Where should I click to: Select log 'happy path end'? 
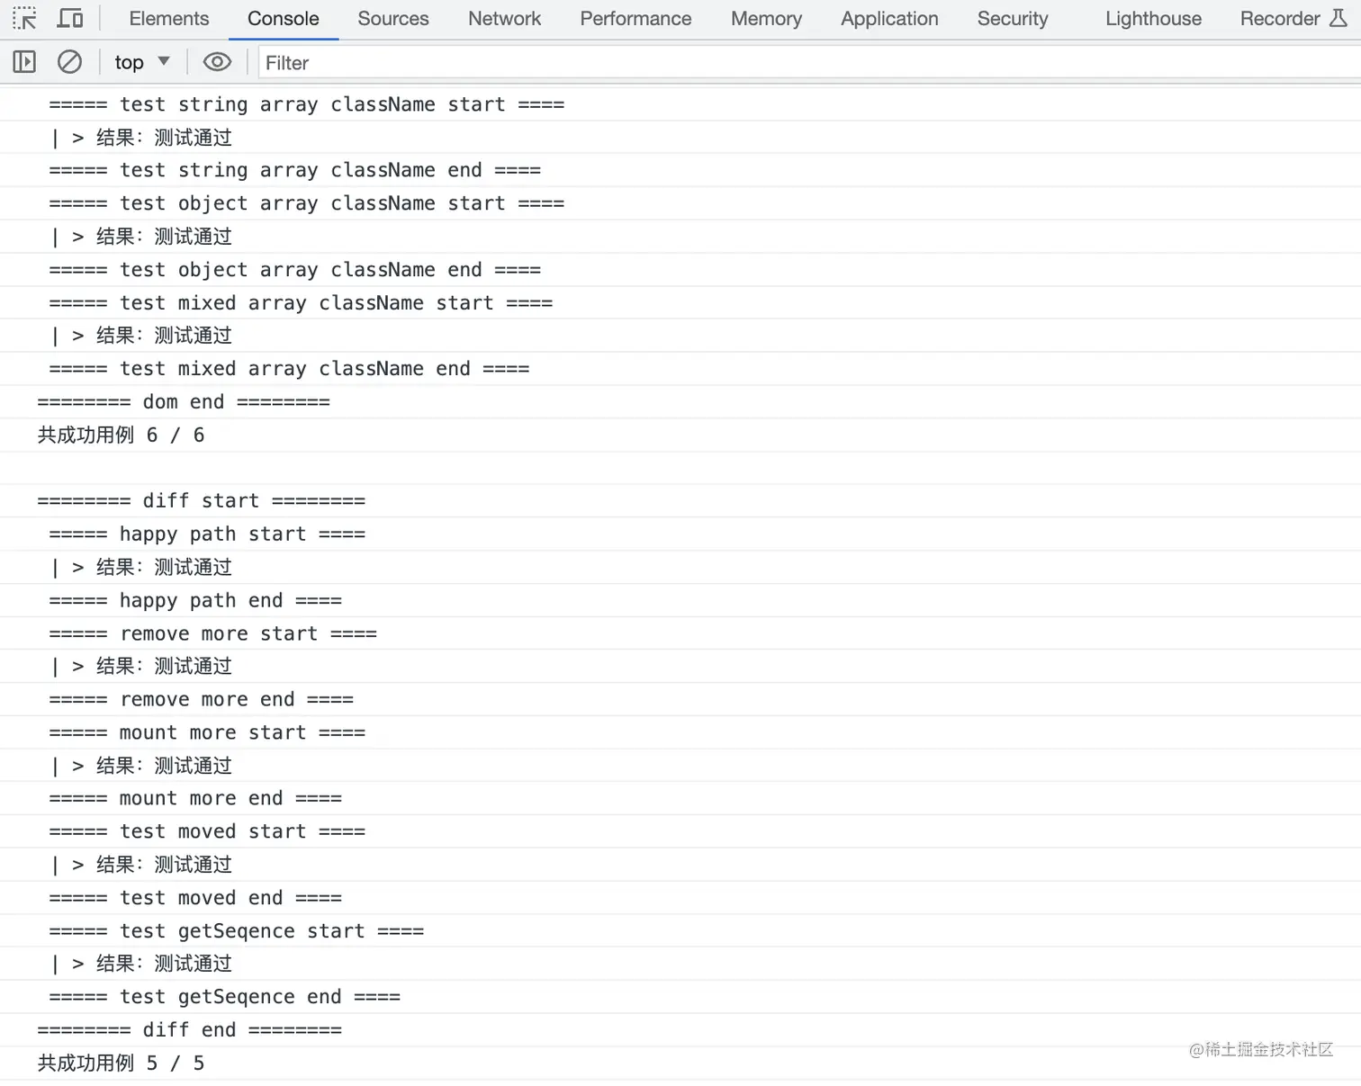pos(680,601)
